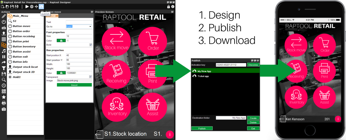
Task: Click the Save As toolbar icon
Action: pos(16,6)
